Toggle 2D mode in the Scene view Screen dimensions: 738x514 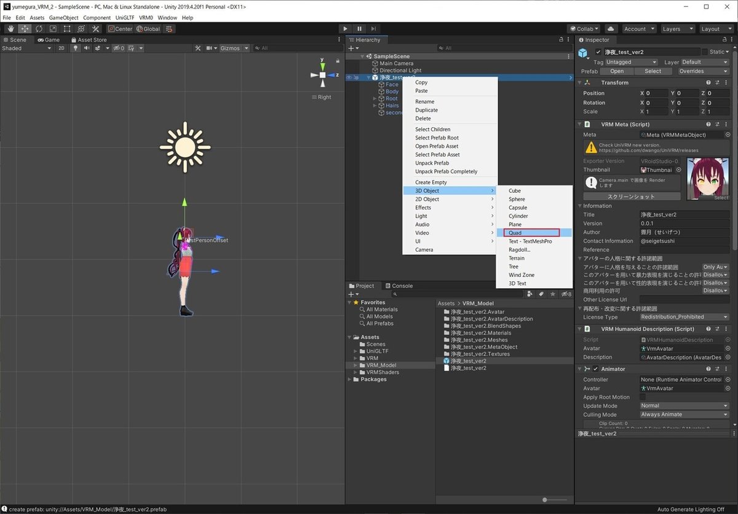61,48
